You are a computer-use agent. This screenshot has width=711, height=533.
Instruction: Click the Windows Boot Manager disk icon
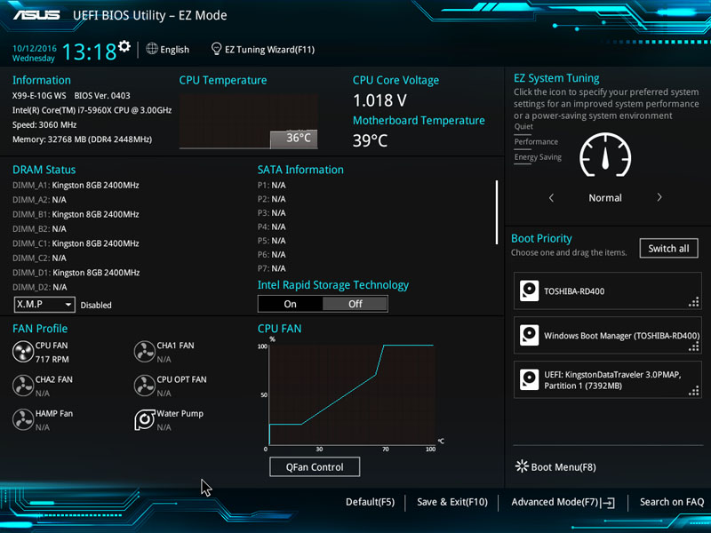click(x=529, y=336)
